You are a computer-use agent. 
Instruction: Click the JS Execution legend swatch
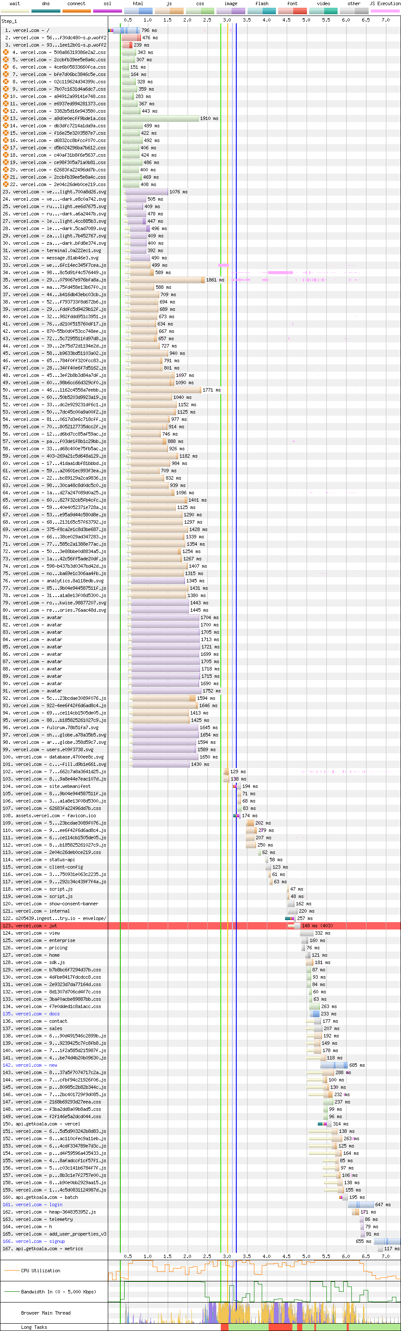[x=385, y=11]
